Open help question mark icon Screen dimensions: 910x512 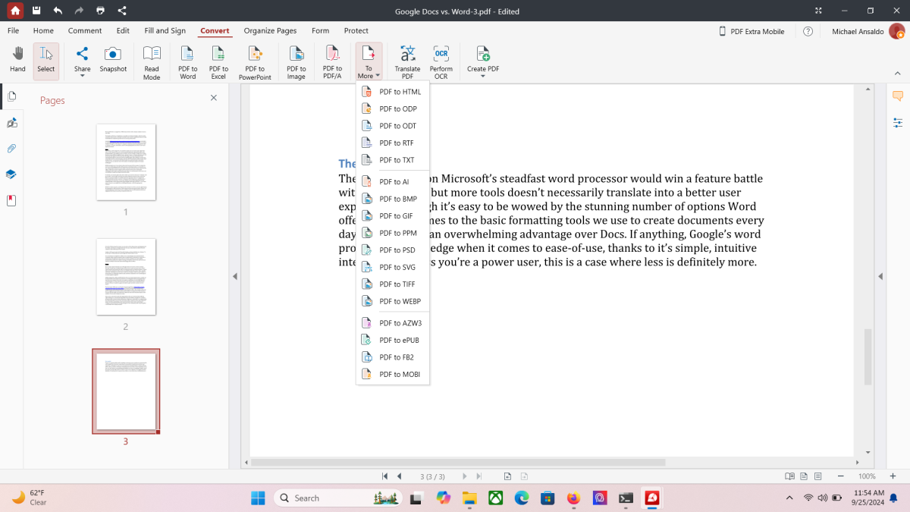coord(808,31)
